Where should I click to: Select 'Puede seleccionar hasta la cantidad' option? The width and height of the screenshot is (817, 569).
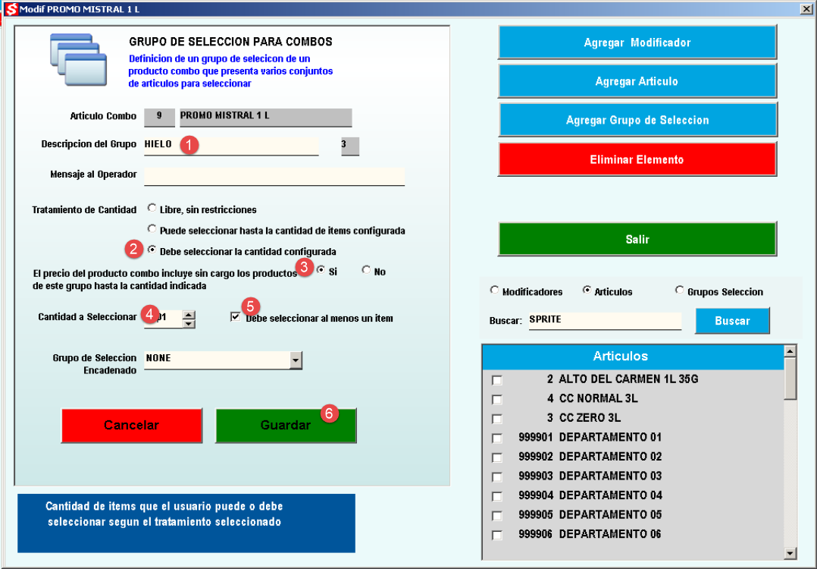pyautogui.click(x=152, y=229)
